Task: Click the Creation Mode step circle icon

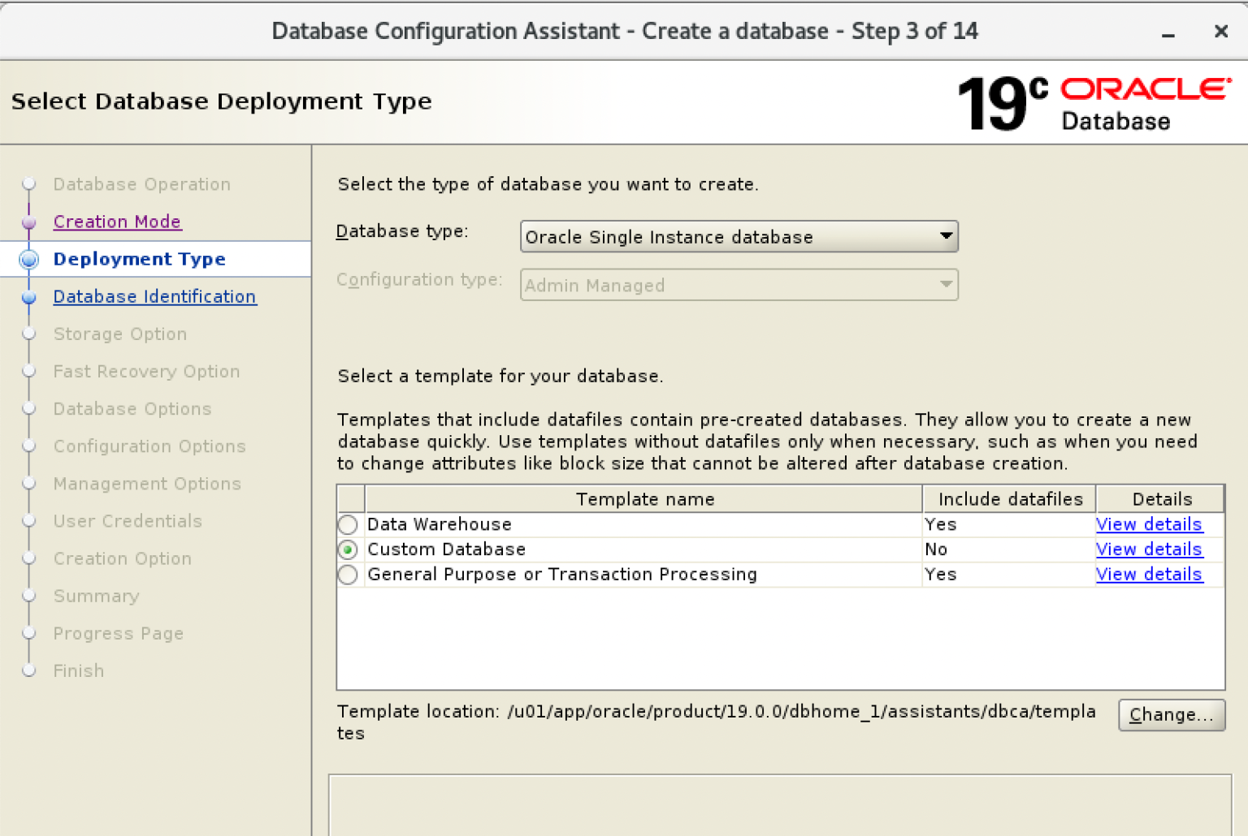Action: pos(29,222)
